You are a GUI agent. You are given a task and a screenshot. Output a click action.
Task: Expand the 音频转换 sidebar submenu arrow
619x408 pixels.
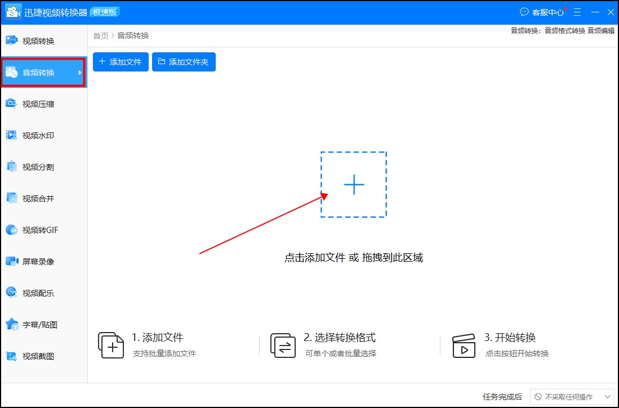pyautogui.click(x=81, y=72)
